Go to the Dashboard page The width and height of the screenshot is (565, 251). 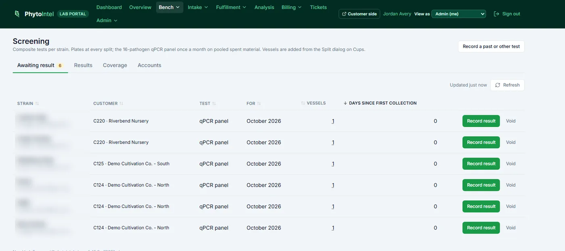[109, 7]
